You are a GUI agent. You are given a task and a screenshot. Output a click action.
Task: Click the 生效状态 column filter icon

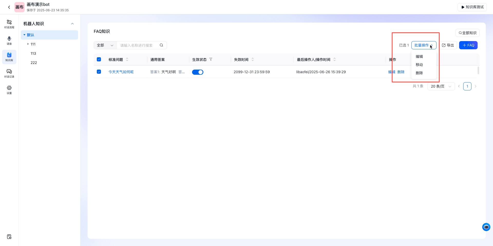(211, 59)
